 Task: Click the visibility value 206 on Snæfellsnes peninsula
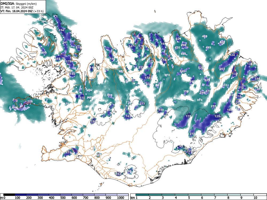coord(30,101)
